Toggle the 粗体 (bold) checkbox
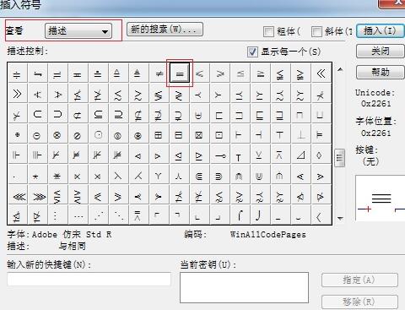The image size is (405, 310). (x=268, y=31)
